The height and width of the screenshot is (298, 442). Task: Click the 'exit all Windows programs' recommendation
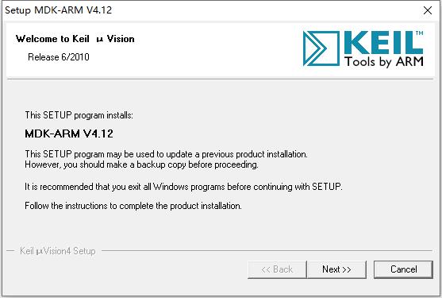(183, 187)
